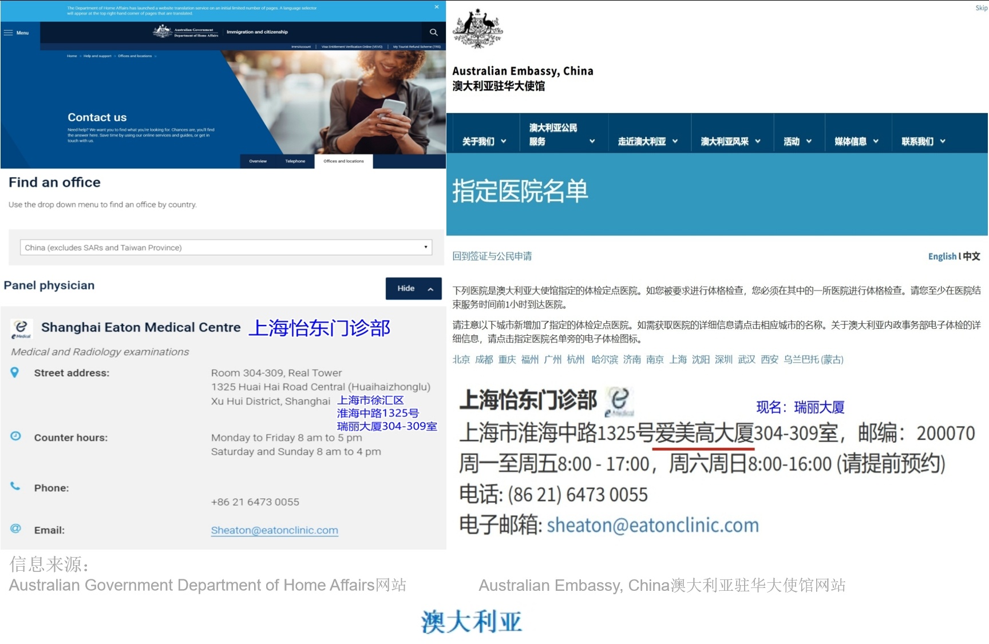This screenshot has height=644, width=989.
Task: Select the 上海 city link
Action: coord(678,360)
